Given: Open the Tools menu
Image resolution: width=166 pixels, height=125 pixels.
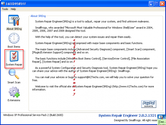Looking at the screenshot, I should pos(5,9).
